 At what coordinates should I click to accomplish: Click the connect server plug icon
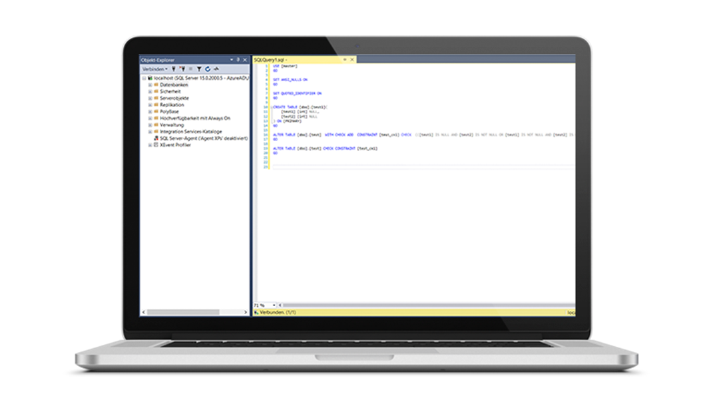174,69
